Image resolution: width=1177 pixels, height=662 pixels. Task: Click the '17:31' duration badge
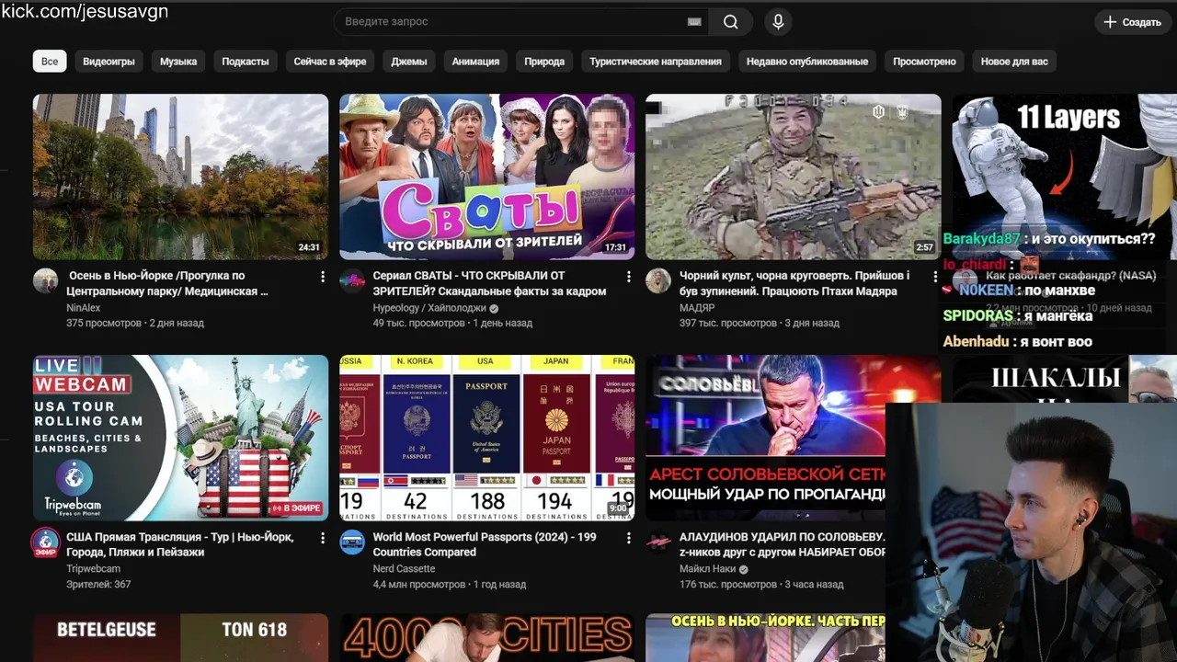(x=615, y=247)
